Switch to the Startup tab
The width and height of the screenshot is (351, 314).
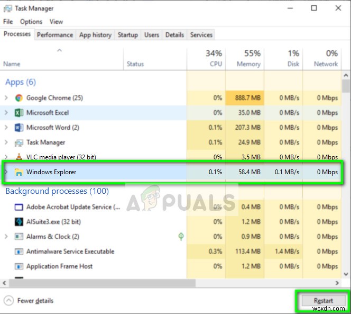click(x=128, y=35)
